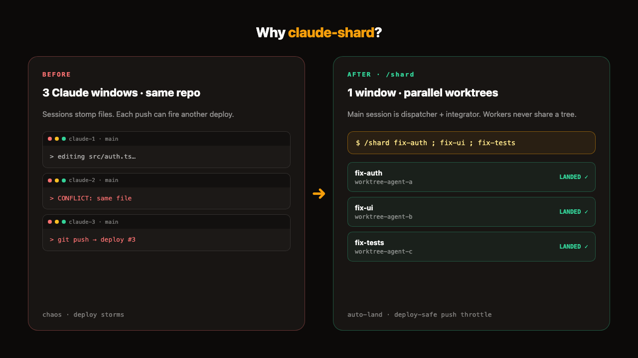Click the LANDED badge on fix-ui
638x358 pixels.
coord(574,212)
